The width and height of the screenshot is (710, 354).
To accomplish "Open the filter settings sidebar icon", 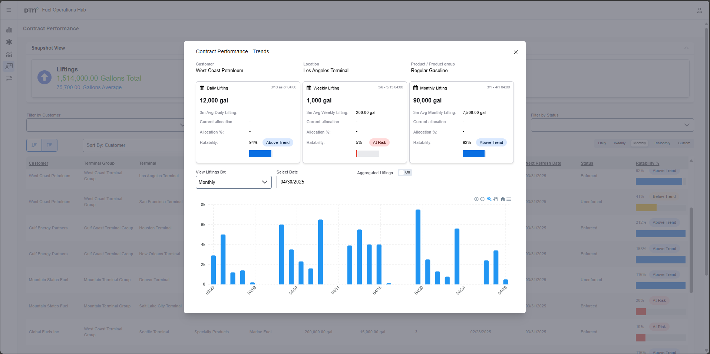I will pyautogui.click(x=9, y=78).
